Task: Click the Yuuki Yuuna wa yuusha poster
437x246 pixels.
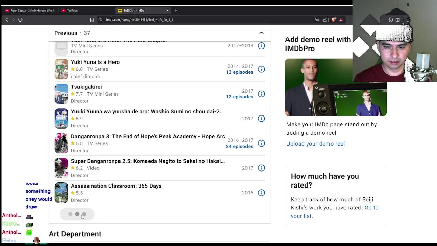Action: pyautogui.click(x=61, y=119)
